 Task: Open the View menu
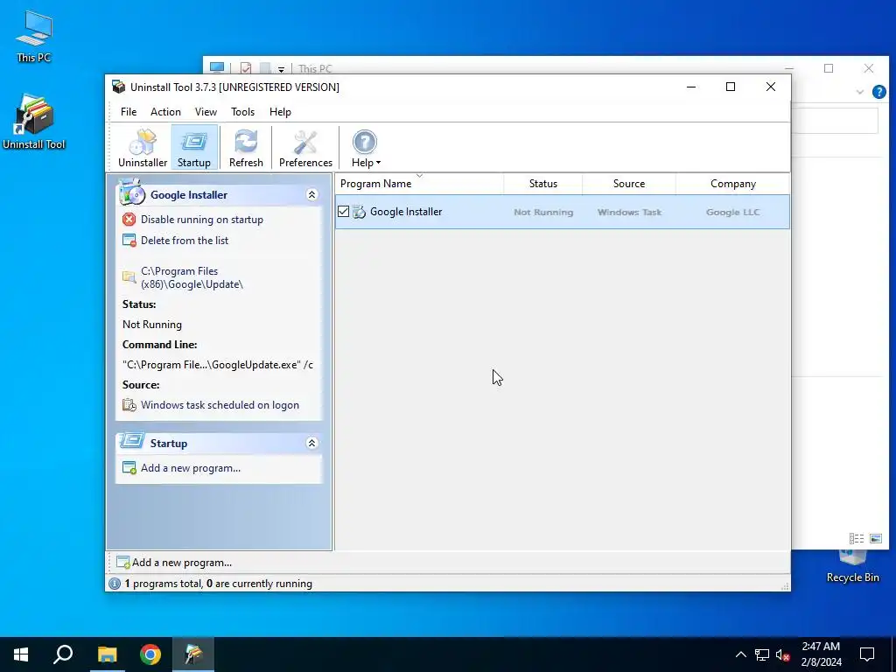click(206, 112)
